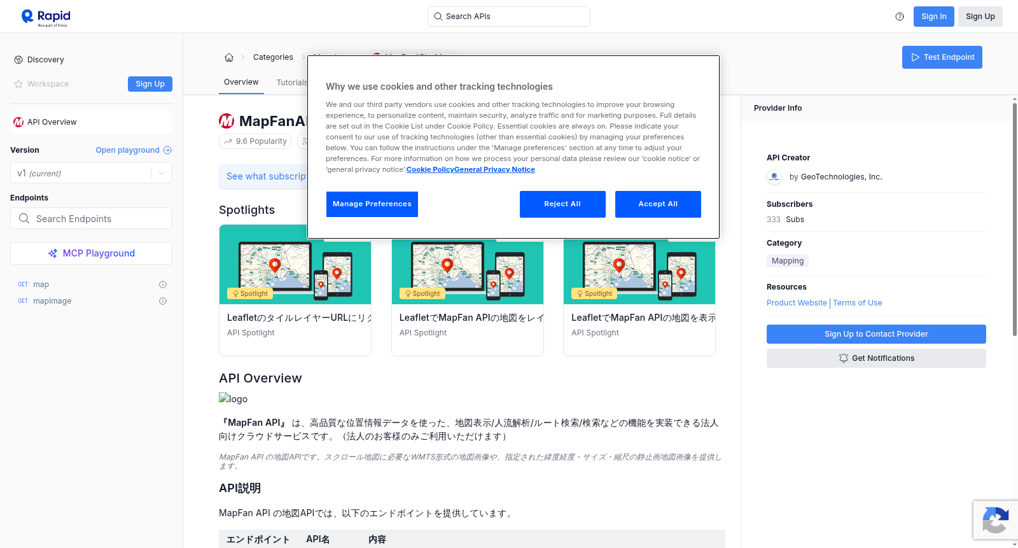Click the info icon beside mapimage endpoint

point(163,301)
